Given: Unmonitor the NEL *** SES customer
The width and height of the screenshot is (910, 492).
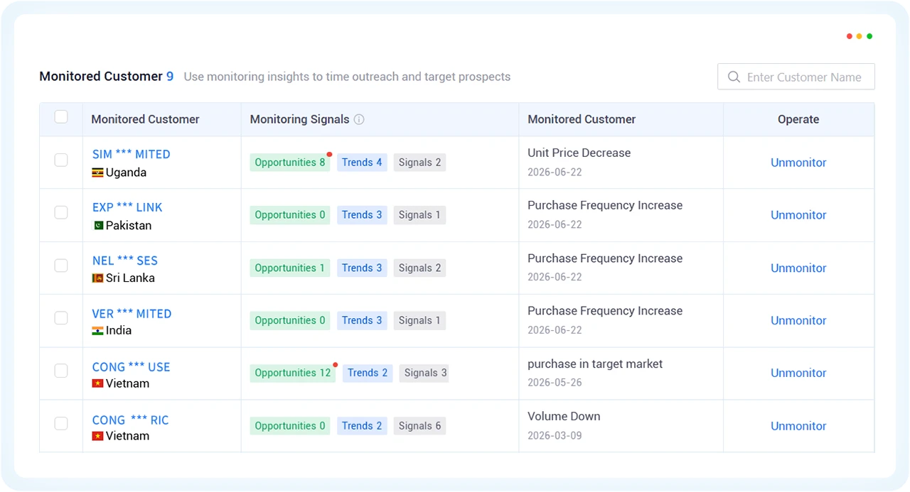Looking at the screenshot, I should (798, 268).
